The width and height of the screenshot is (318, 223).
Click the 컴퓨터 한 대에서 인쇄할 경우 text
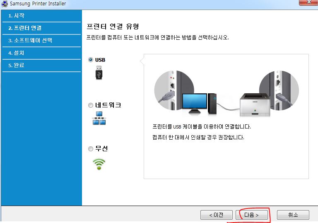(x=198, y=138)
